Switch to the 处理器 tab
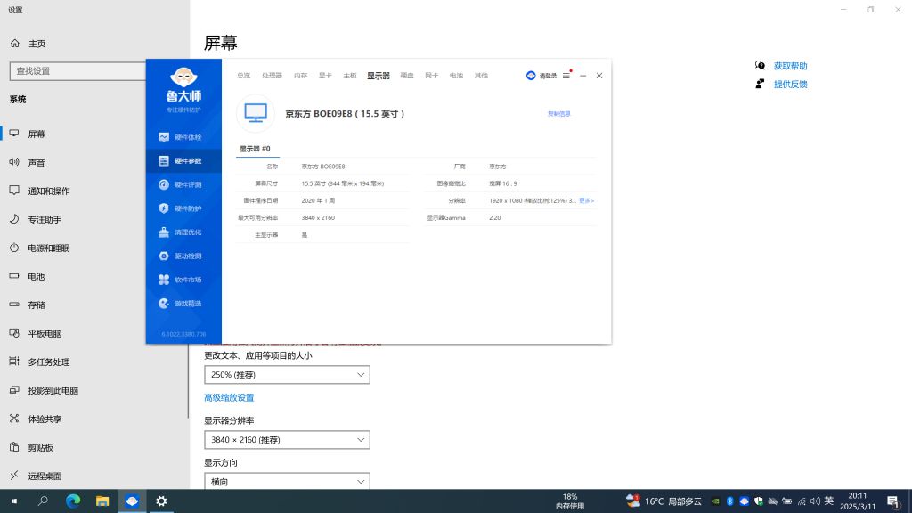The height and width of the screenshot is (513, 912). (271, 76)
